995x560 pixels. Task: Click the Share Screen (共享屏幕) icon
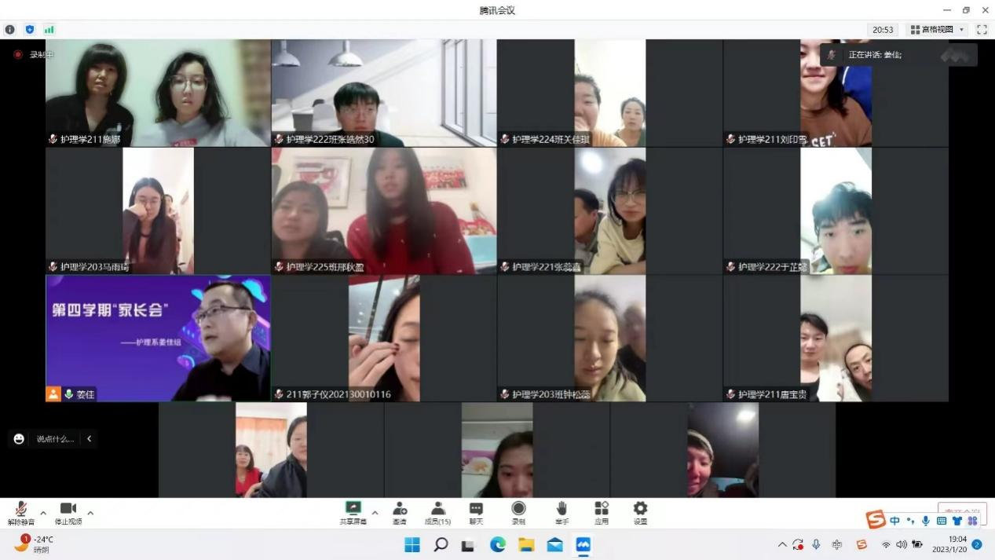tap(353, 509)
